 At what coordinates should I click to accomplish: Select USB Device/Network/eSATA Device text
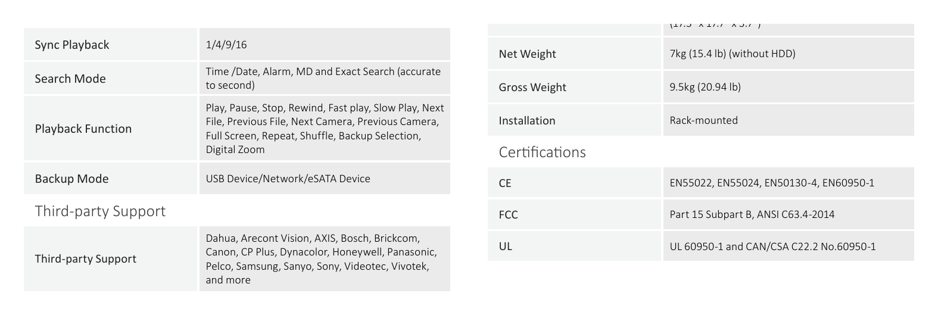tap(288, 179)
